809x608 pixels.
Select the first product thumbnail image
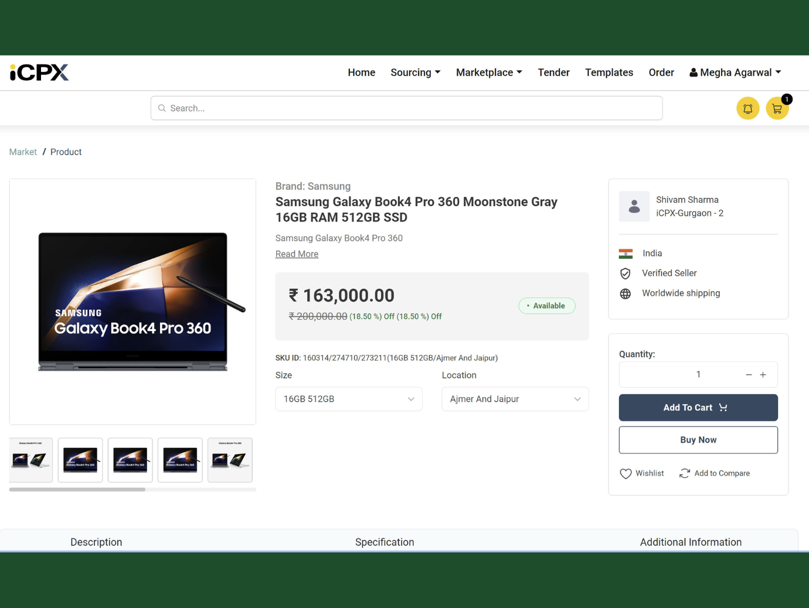31,460
